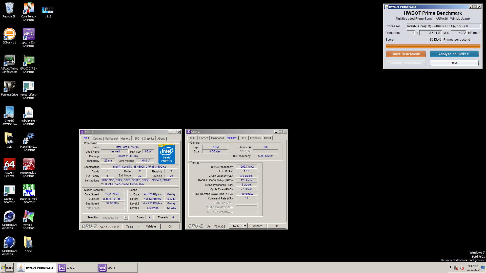Open the capture shortcut icon

[x=9, y=194]
